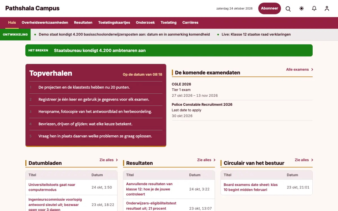Open Overheidswerkzaamheden menu item
The image size is (338, 211).
[45, 23]
